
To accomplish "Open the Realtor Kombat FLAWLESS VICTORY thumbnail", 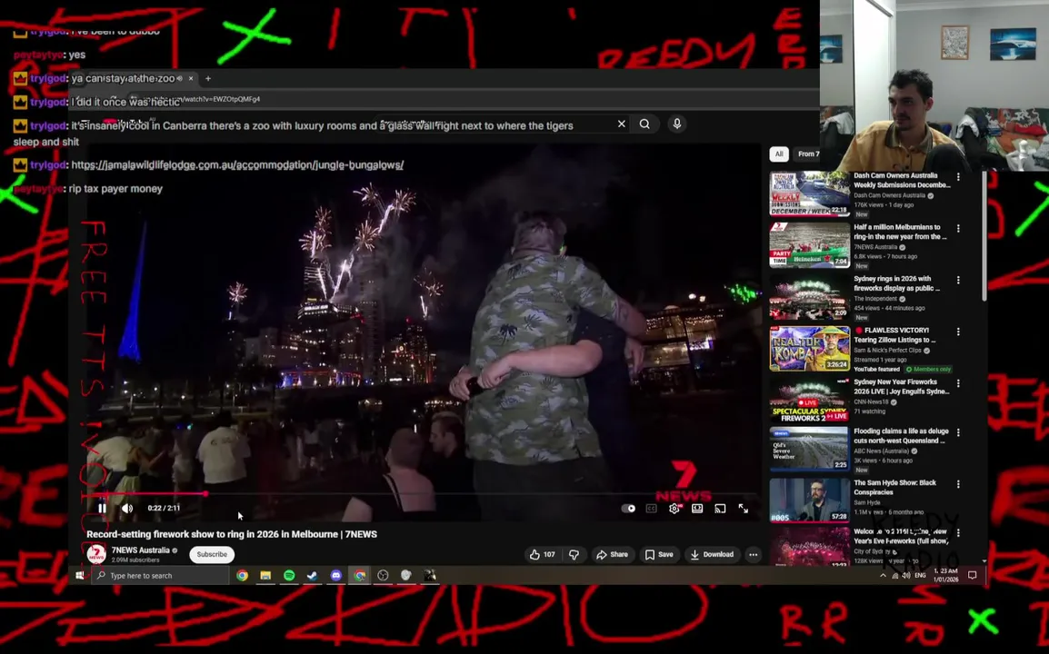I will coord(810,349).
